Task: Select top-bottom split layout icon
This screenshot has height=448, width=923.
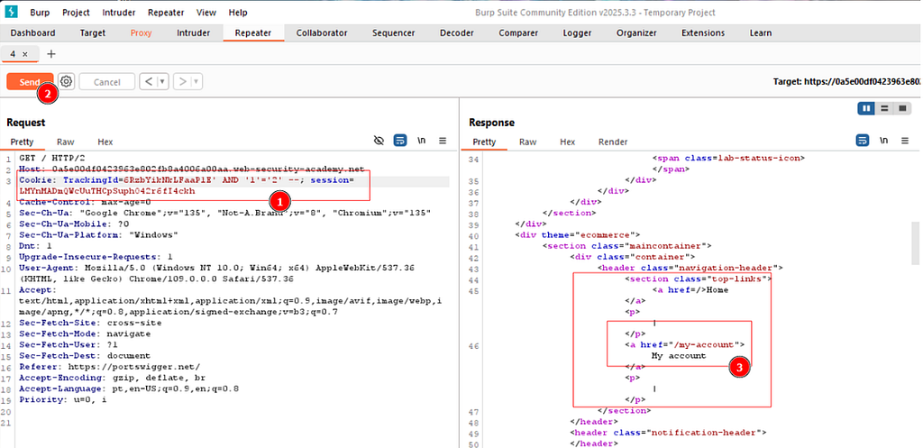Action: click(883, 108)
